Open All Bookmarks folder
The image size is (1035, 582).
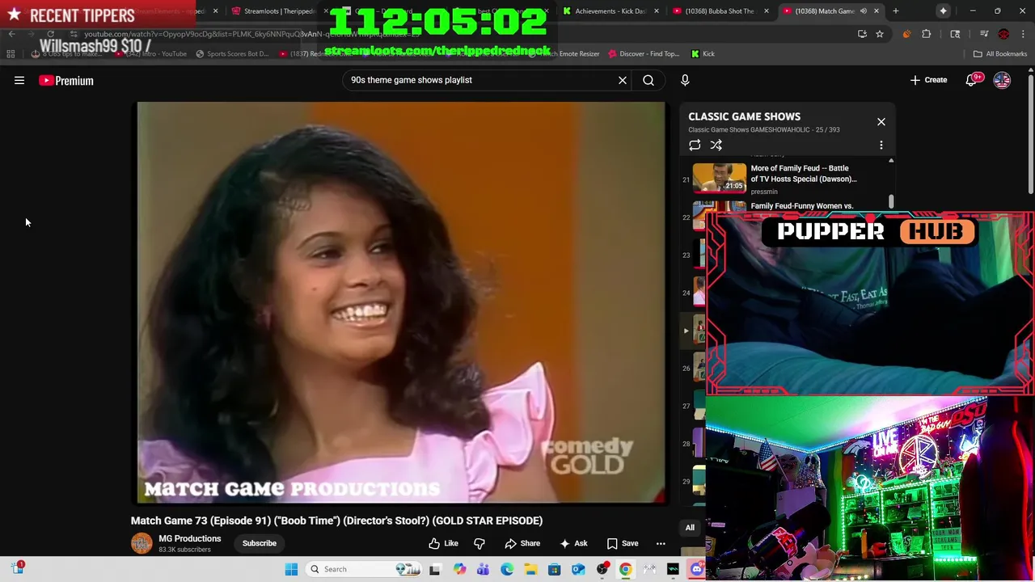(x=999, y=54)
